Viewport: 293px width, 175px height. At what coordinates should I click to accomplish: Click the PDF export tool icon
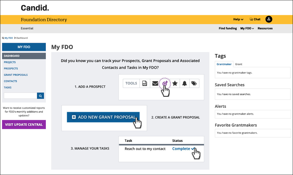[x=145, y=84]
